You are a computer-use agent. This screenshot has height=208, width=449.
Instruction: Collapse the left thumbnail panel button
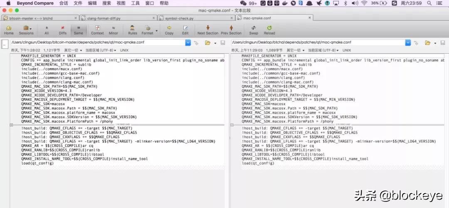coord(5,44)
